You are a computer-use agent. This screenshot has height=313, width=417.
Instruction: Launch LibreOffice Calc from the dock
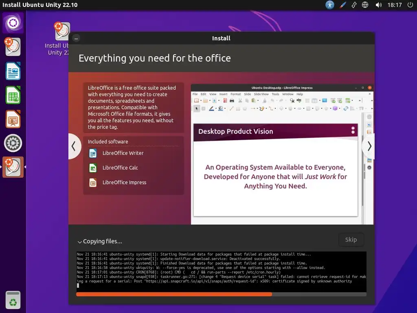tap(13, 95)
